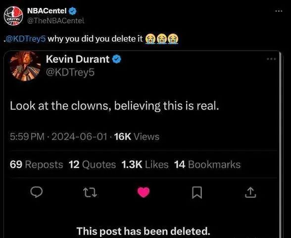291x238 pixels.
Task: Open the @TheNBACentel handle
Action: pyautogui.click(x=55, y=21)
